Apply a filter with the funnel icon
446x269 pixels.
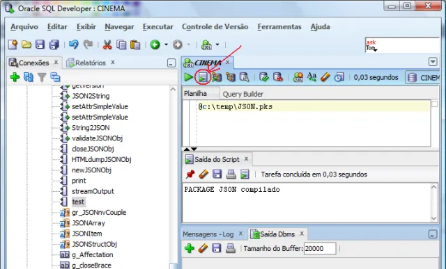click(42, 77)
